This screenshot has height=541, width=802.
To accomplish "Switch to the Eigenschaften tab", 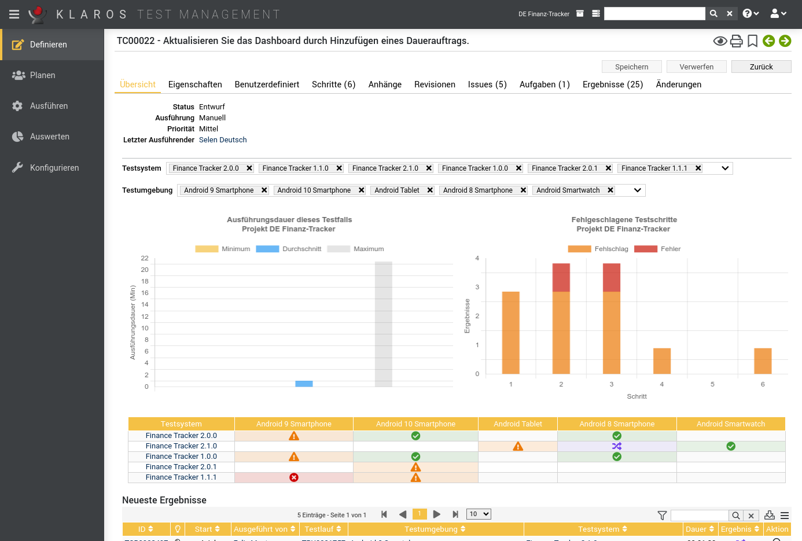I will (x=195, y=84).
